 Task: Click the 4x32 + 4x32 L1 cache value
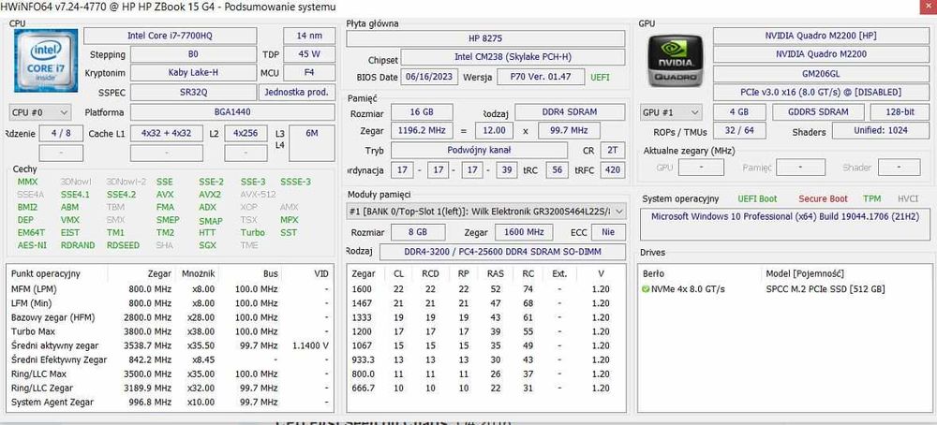166,133
